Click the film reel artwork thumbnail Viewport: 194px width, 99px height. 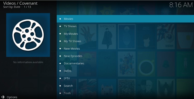tap(28, 35)
